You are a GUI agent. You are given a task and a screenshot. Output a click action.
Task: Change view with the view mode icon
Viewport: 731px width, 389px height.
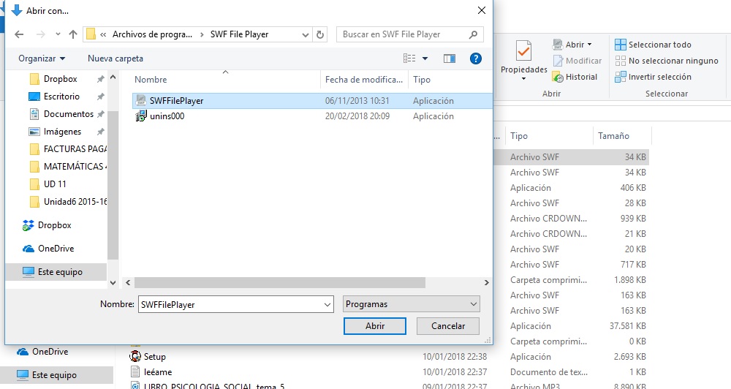[409, 58]
